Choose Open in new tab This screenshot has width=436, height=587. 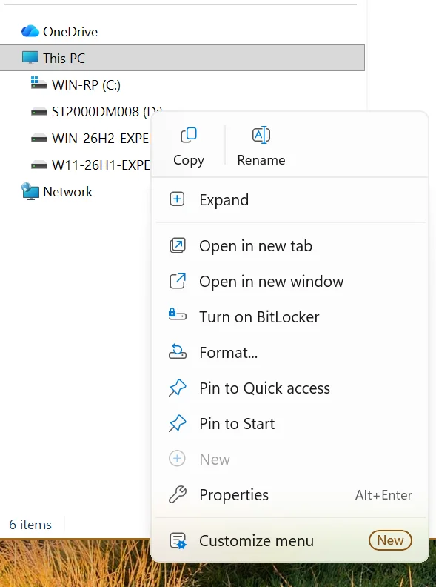[x=289, y=246]
